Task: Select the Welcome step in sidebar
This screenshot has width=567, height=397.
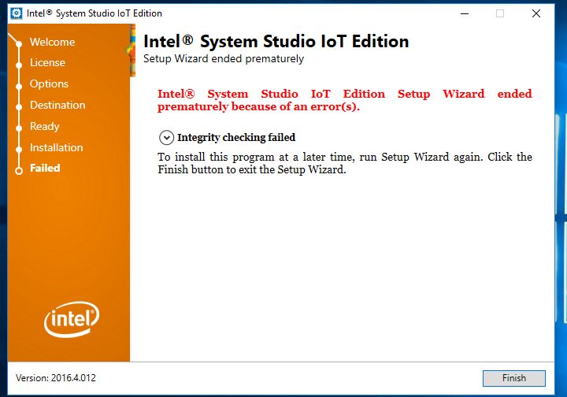Action: tap(53, 42)
